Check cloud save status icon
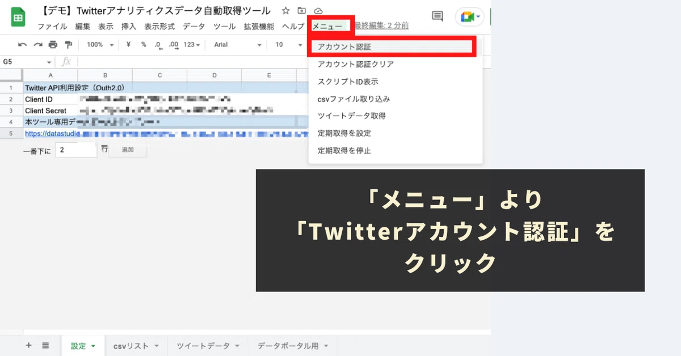The height and width of the screenshot is (356, 681). coord(318,11)
